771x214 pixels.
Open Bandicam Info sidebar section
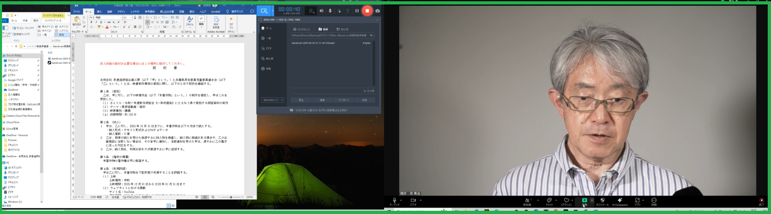[266, 69]
